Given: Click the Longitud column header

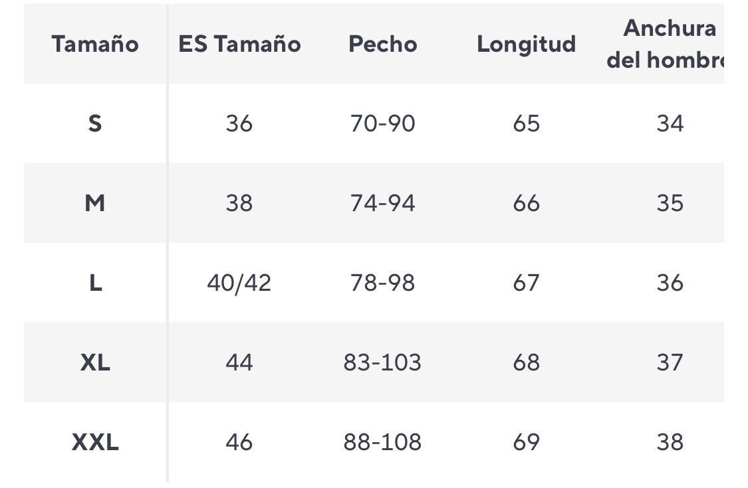Looking at the screenshot, I should pos(526,44).
